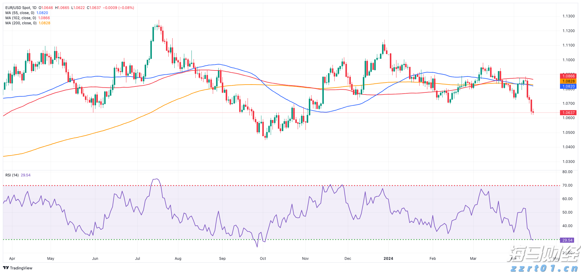This screenshot has width=581, height=273.
Task: Click the 2024 label on time axis
Action: tap(388, 259)
